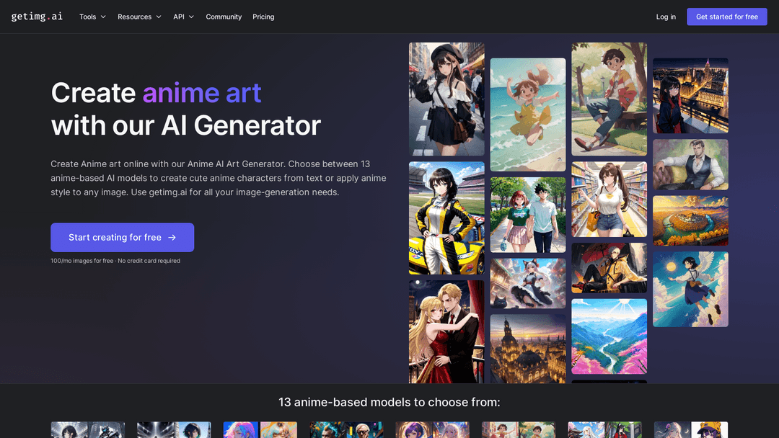Viewport: 779px width, 438px height.
Task: Open the couple in red dress image
Action: click(446, 331)
